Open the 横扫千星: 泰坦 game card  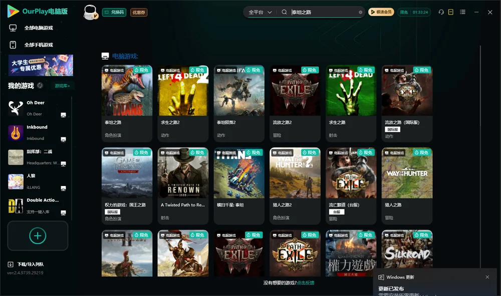pyautogui.click(x=239, y=186)
